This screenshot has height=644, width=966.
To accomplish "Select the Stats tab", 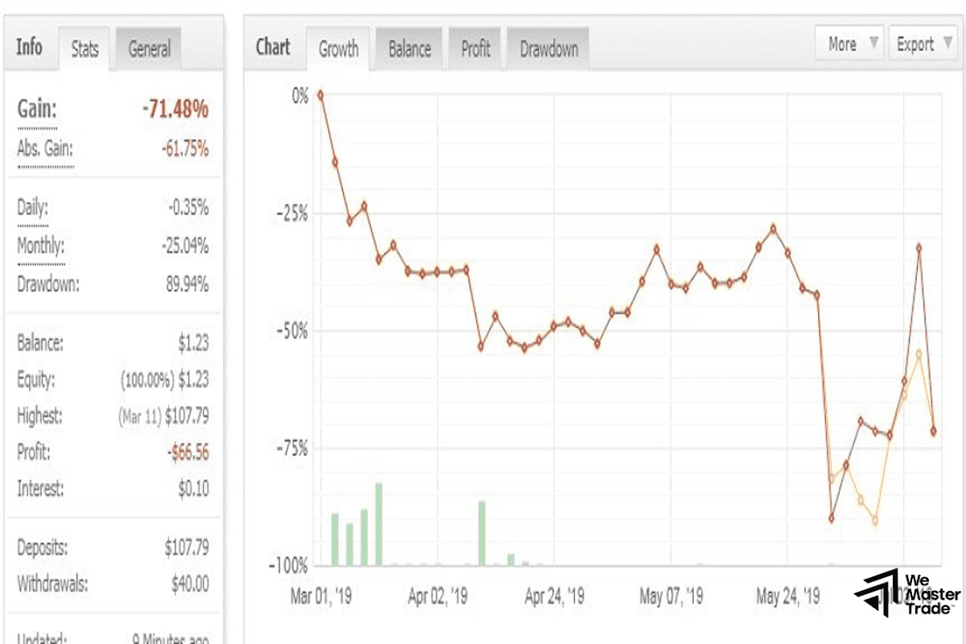I will coord(84,48).
